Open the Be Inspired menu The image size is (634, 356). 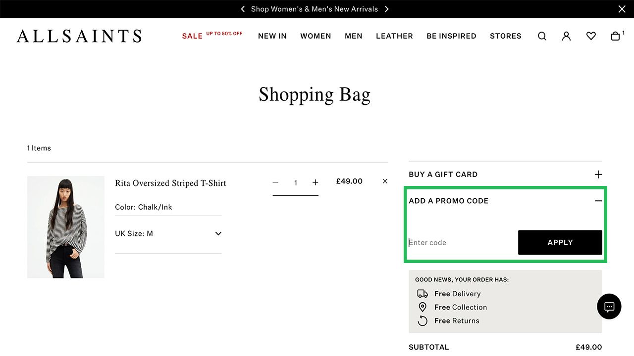pos(451,36)
